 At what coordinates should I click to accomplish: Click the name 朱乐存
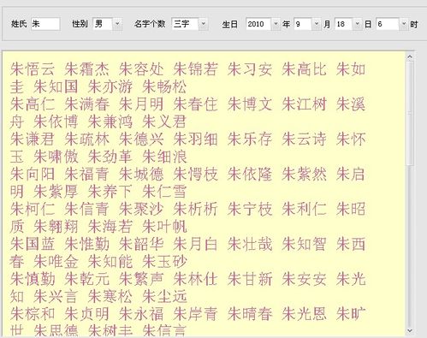tap(250, 139)
